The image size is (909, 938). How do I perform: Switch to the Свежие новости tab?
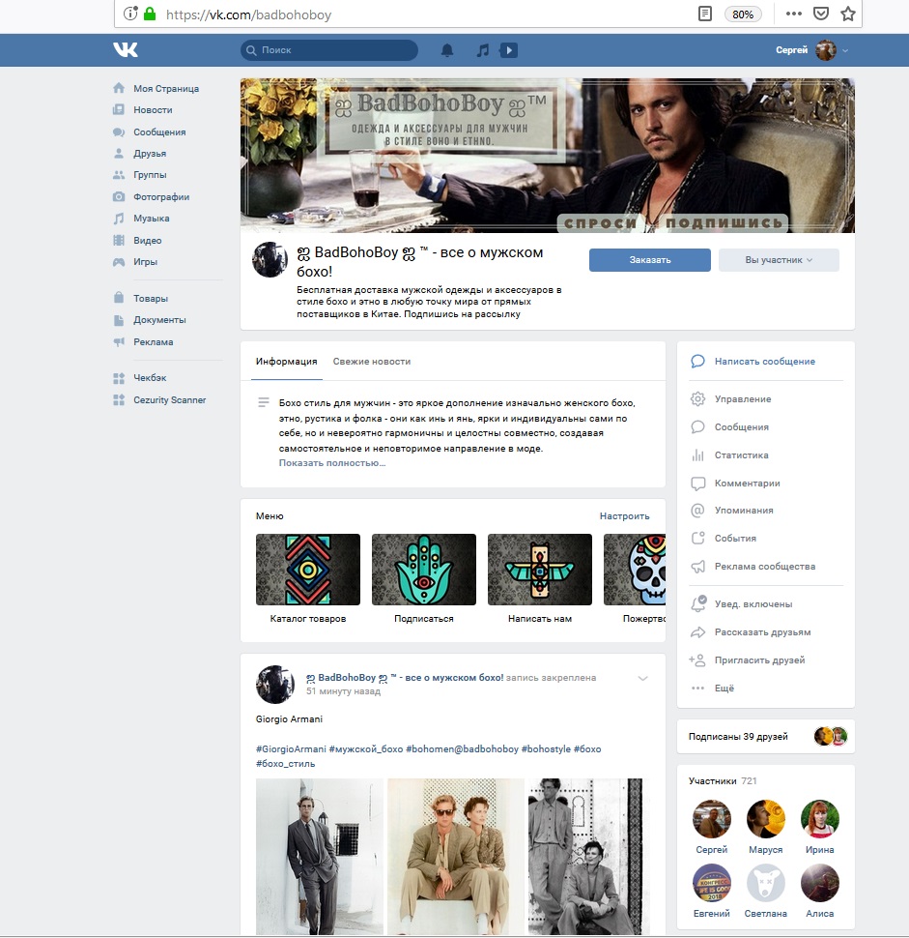click(x=371, y=362)
